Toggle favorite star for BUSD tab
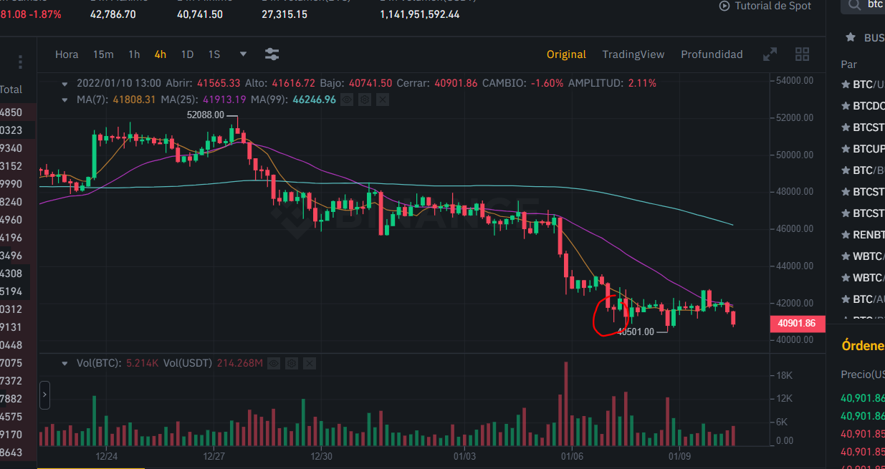Viewport: 885px width, 469px height. tap(851, 38)
